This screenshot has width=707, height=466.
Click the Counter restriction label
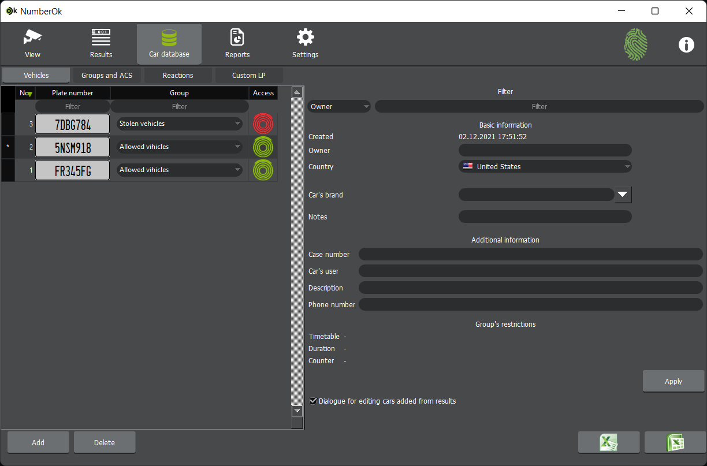(321, 360)
